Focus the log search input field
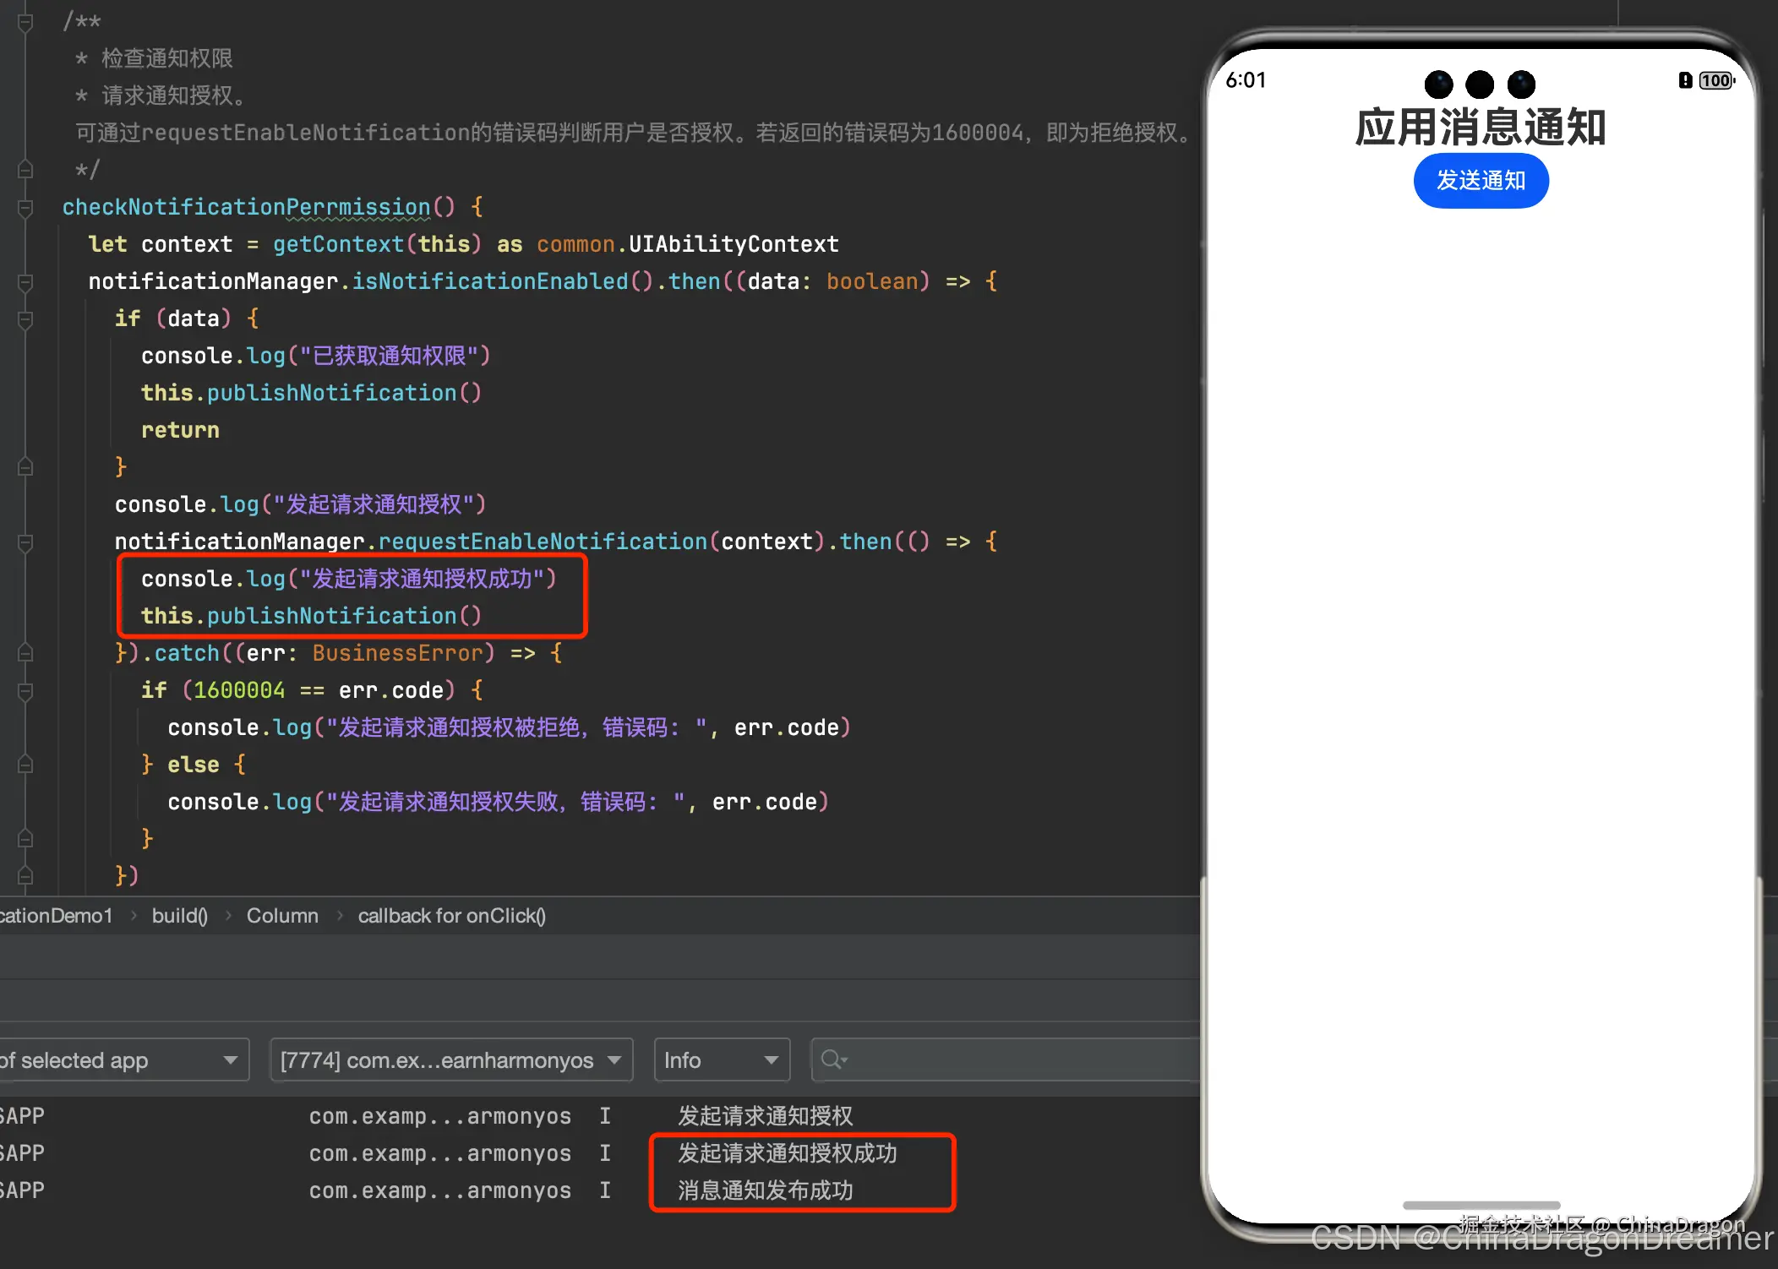The height and width of the screenshot is (1269, 1778). click(x=1014, y=1059)
